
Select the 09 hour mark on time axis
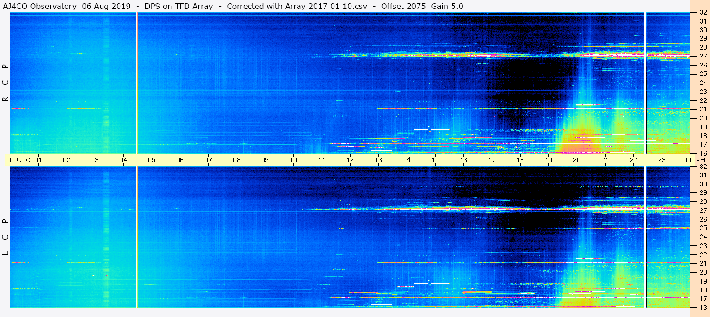point(265,160)
